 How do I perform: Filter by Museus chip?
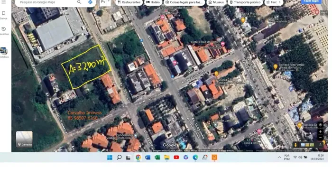coord(216,2)
